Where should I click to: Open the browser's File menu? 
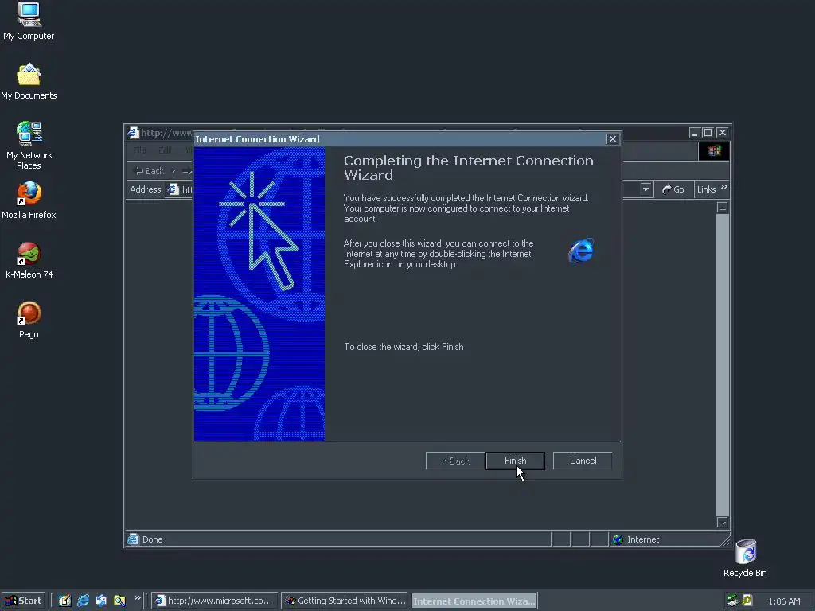pyautogui.click(x=139, y=150)
